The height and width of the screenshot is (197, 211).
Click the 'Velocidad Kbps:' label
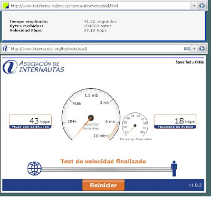pyautogui.click(x=26, y=30)
